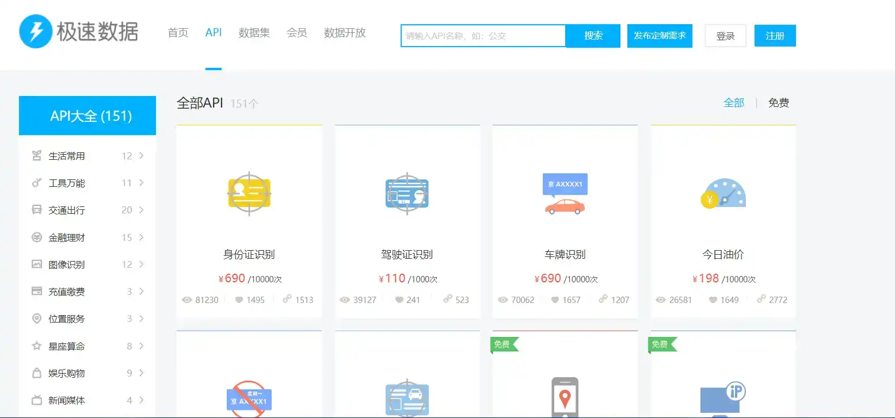The height and width of the screenshot is (418, 895).
Task: Open the 车牌识别 car plate icon
Action: tap(565, 194)
